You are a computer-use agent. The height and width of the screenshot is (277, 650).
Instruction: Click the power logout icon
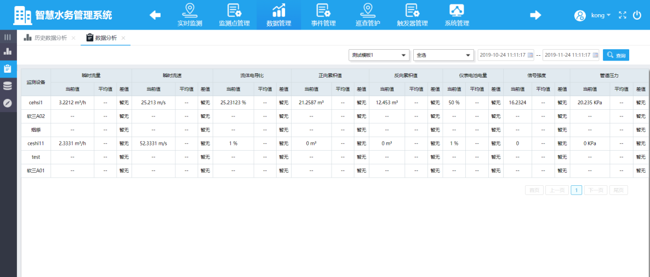tap(637, 15)
